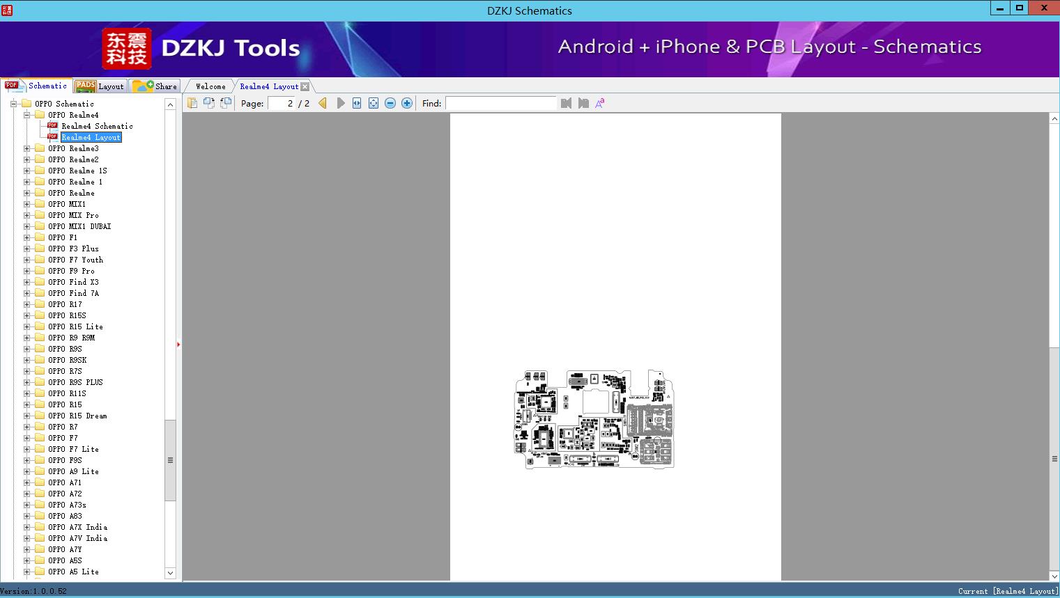Open the Welcome document tab
This screenshot has height=598, width=1060.
(x=210, y=86)
